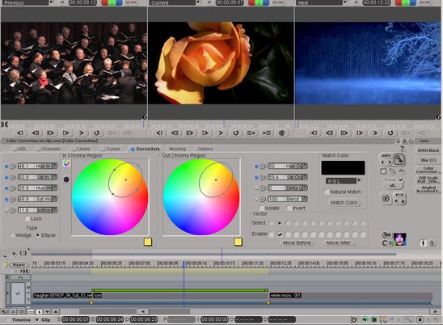443x325 pixels.
Task: Click the auto correction button
Action: [x=386, y=155]
